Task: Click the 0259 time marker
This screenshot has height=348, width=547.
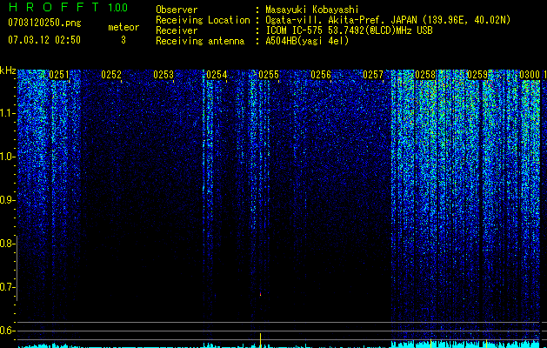Action: [477, 75]
